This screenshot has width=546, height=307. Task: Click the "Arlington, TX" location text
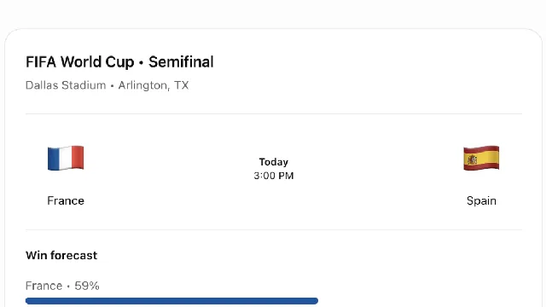click(154, 85)
